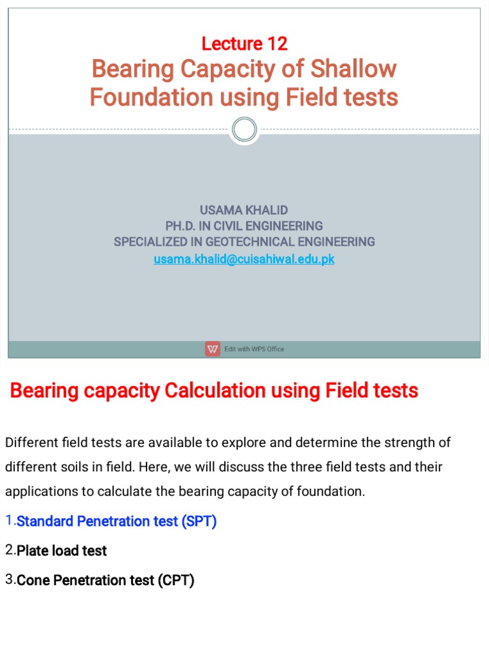This screenshot has width=489, height=652.
Task: Click the WPS Office logo icon
Action: [213, 349]
